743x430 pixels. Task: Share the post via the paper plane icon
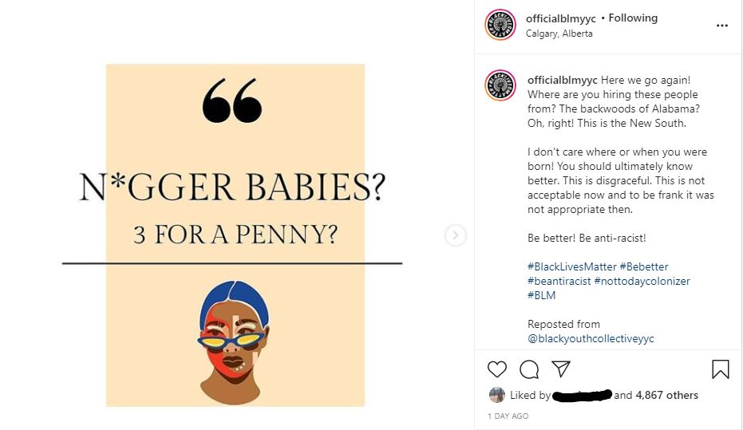(560, 369)
